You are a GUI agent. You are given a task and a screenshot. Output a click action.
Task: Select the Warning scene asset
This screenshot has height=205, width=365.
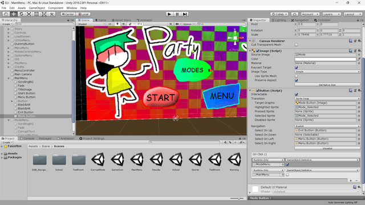[x=234, y=161]
